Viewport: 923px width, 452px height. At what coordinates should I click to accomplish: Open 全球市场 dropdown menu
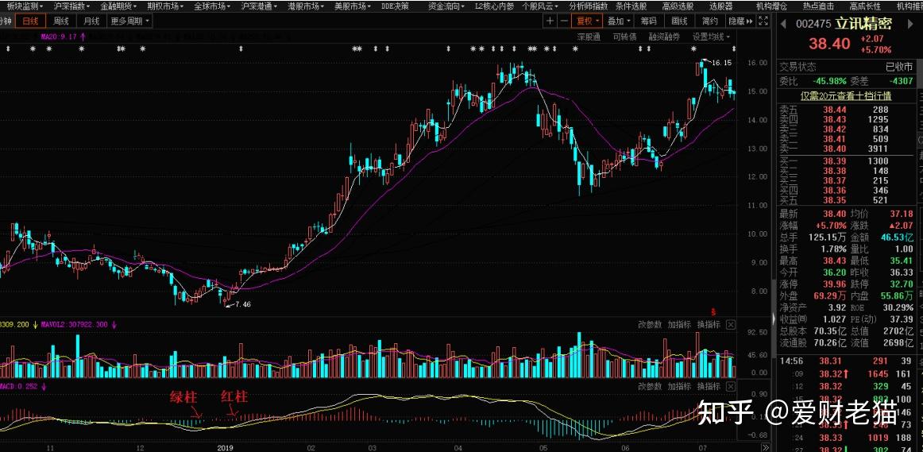pos(213,6)
